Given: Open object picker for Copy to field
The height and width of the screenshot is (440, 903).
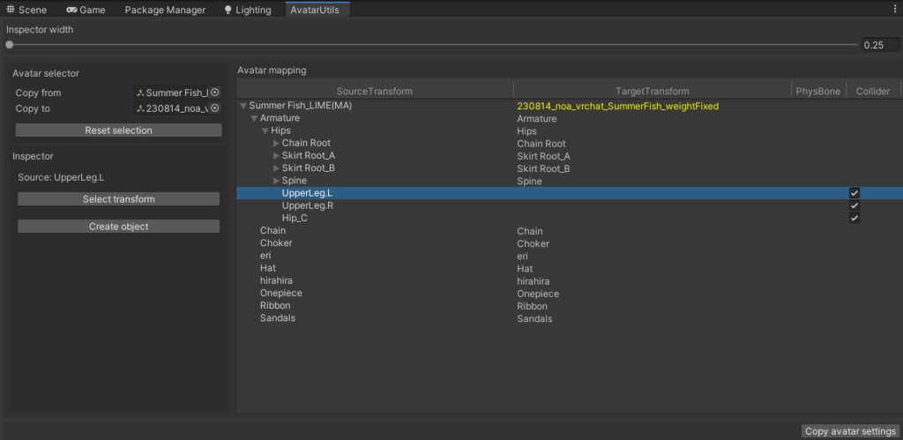Looking at the screenshot, I should click(214, 108).
